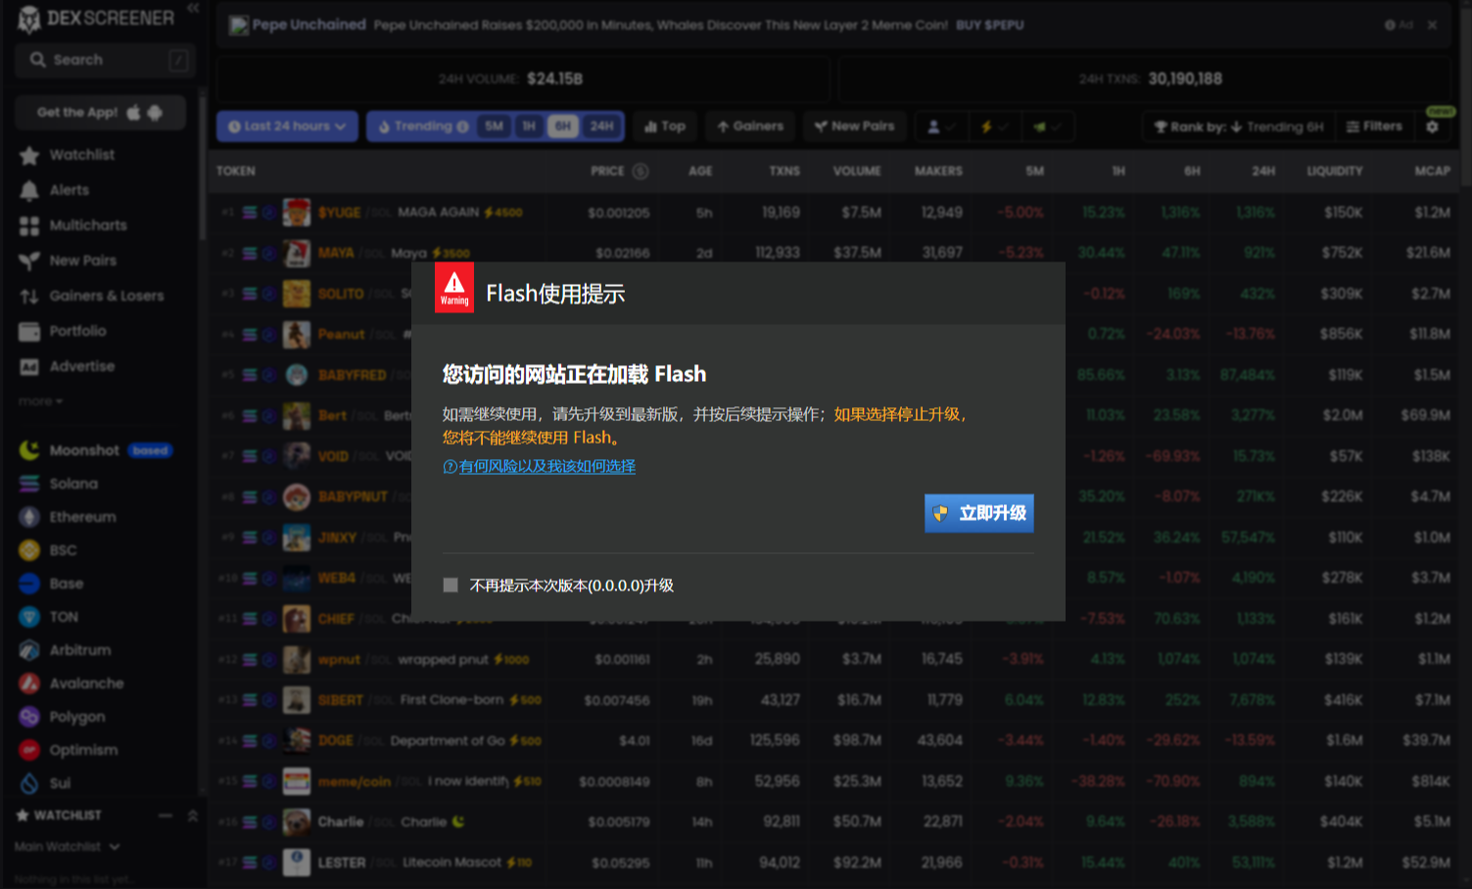The width and height of the screenshot is (1472, 889).
Task: Click the BUY $PEPU ad link
Action: tap(989, 24)
